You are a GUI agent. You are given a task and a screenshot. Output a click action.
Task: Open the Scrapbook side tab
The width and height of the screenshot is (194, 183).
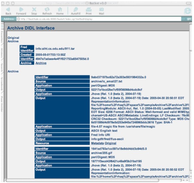coord(2,84)
